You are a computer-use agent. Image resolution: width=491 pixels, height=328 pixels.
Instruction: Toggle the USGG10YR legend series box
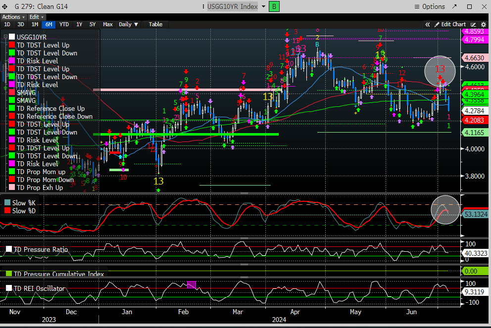pyautogui.click(x=12, y=37)
